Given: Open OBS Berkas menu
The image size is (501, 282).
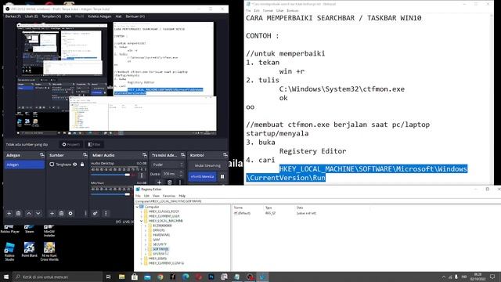Looking at the screenshot, I should pos(13,16).
